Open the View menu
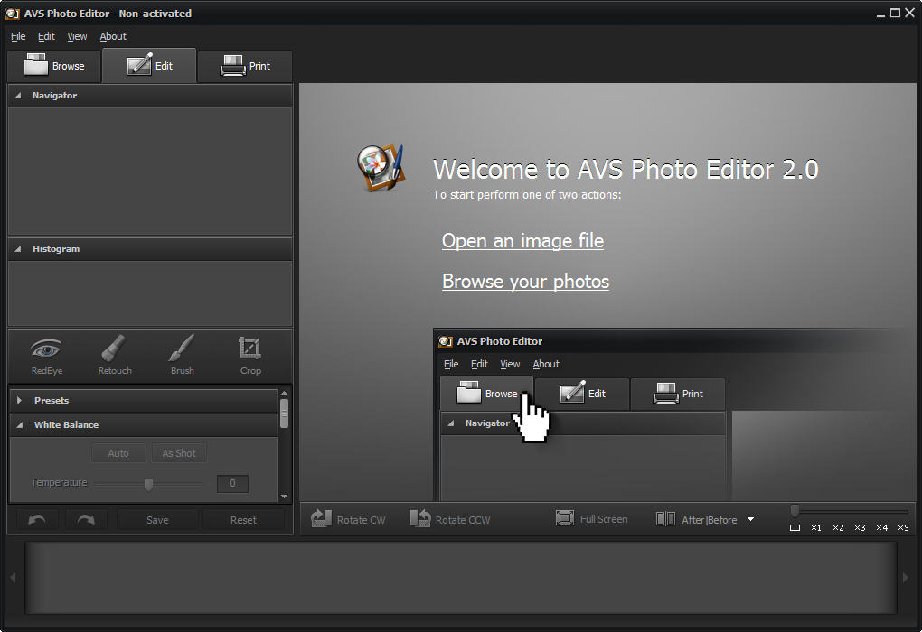 click(77, 36)
